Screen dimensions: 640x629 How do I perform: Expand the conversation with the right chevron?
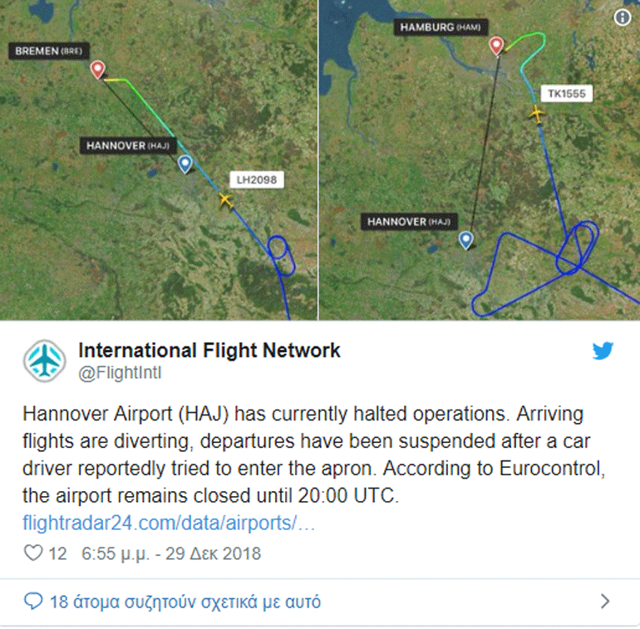pyautogui.click(x=605, y=602)
